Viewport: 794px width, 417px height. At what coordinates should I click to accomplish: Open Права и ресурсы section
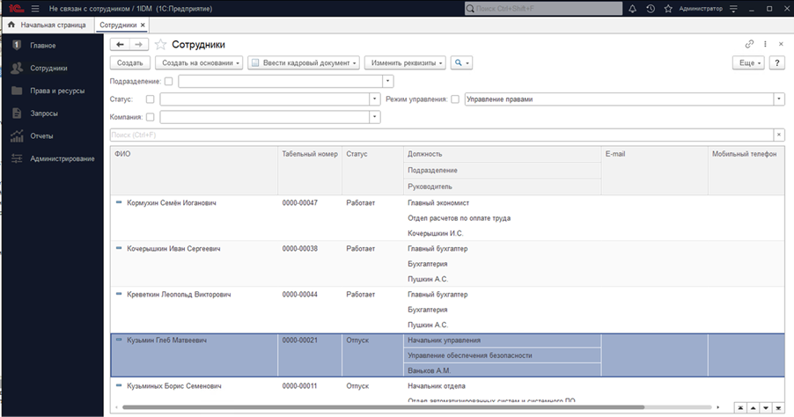coord(56,91)
